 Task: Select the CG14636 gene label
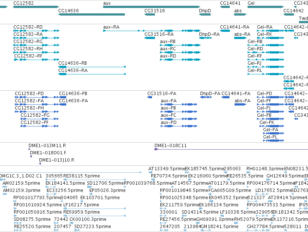tap(68, 10)
